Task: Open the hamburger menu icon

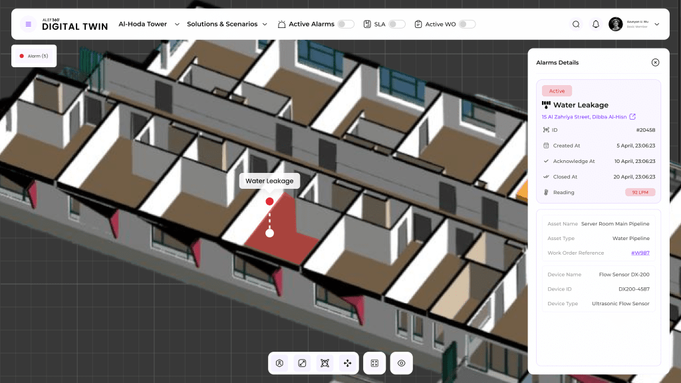Action: point(28,24)
